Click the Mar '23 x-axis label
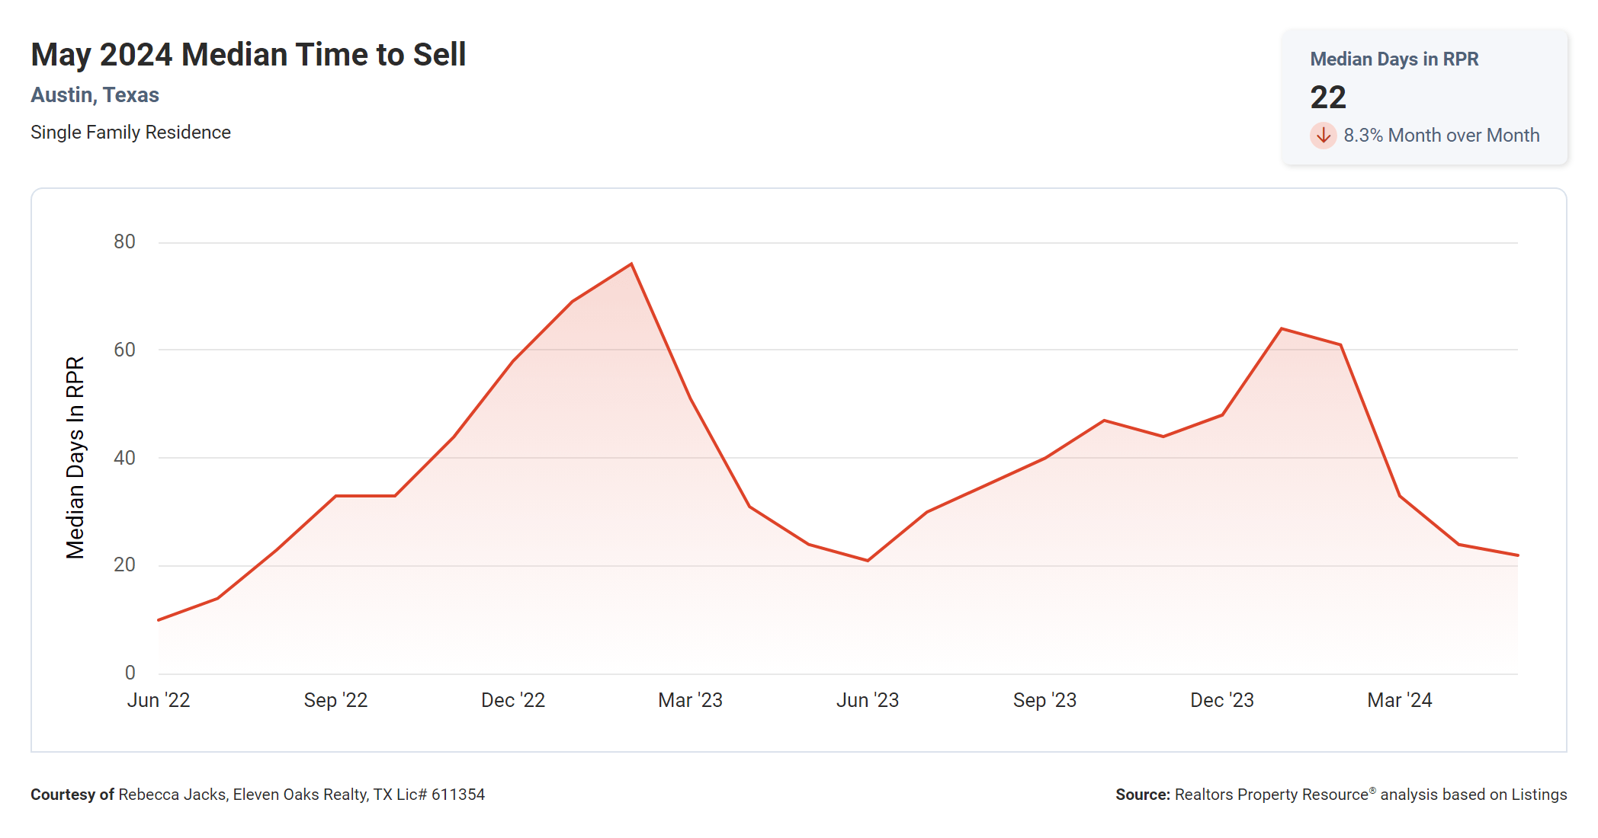 [x=690, y=700]
